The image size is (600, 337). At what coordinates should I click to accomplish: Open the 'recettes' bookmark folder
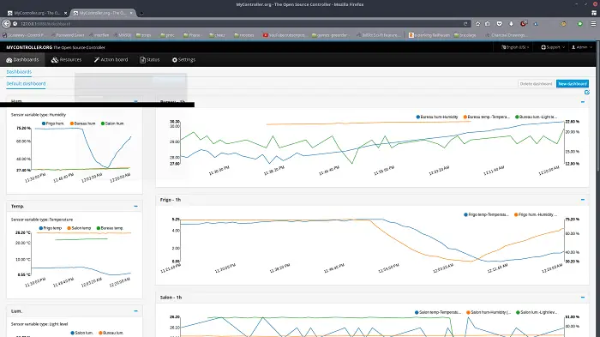(x=243, y=35)
